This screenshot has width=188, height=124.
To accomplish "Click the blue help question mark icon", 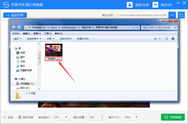I will point(173,38).
